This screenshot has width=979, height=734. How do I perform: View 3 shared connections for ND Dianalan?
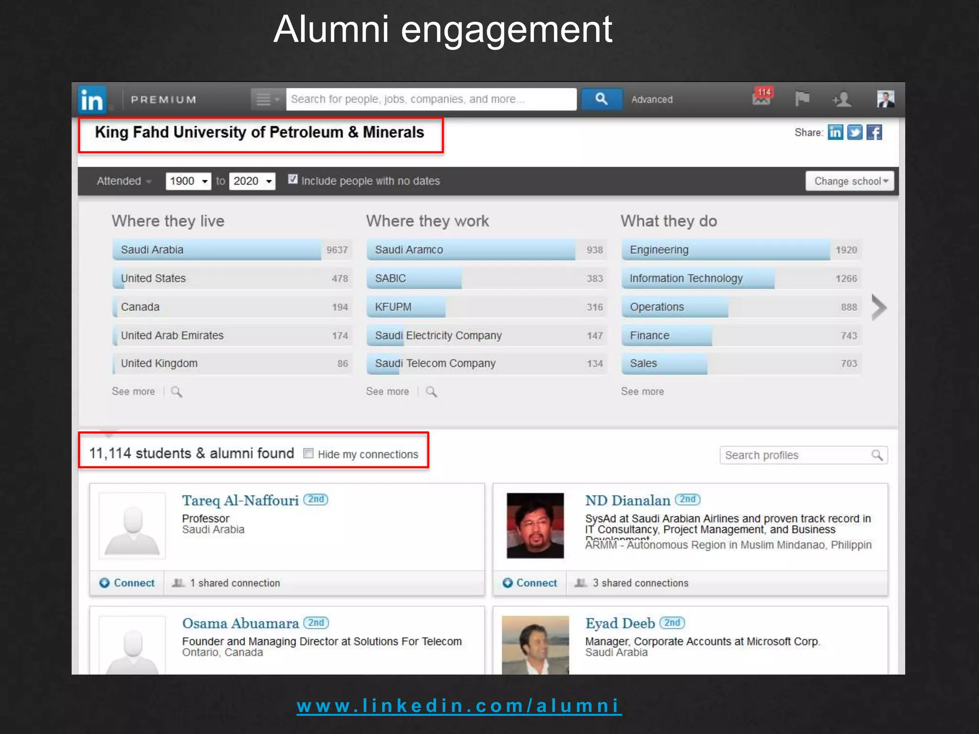pyautogui.click(x=641, y=583)
